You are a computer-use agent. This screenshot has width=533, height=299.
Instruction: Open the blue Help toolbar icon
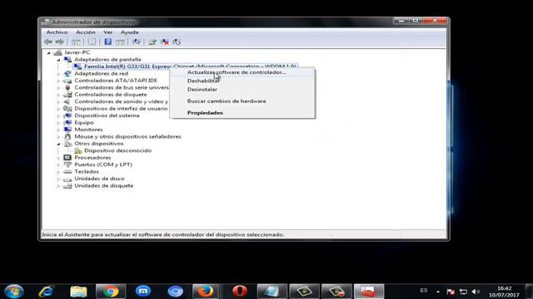107,42
